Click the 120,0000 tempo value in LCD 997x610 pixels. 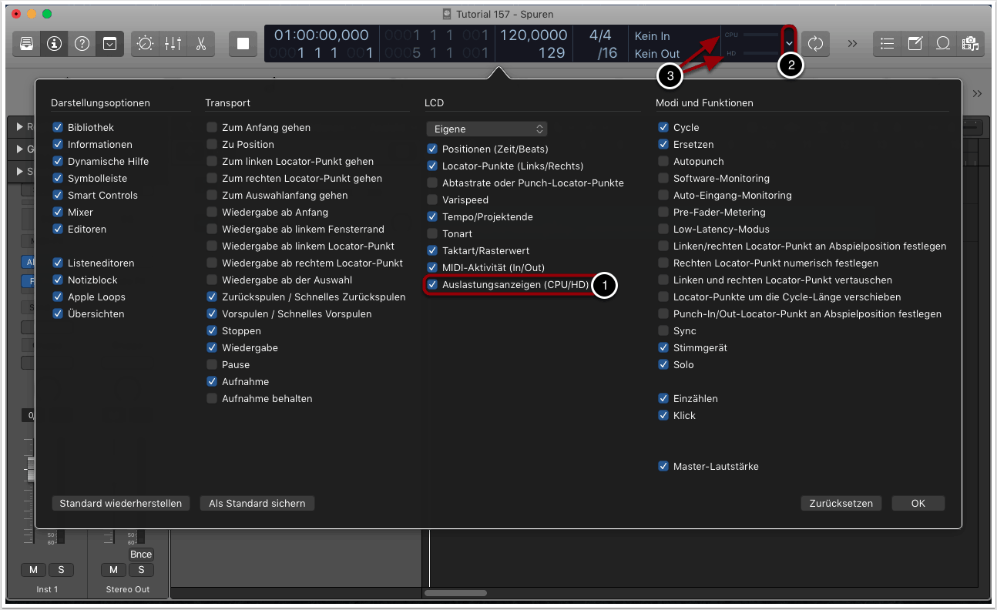tap(533, 35)
